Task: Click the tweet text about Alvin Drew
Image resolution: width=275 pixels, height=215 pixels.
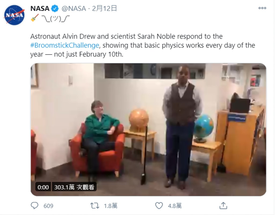Action: point(143,45)
